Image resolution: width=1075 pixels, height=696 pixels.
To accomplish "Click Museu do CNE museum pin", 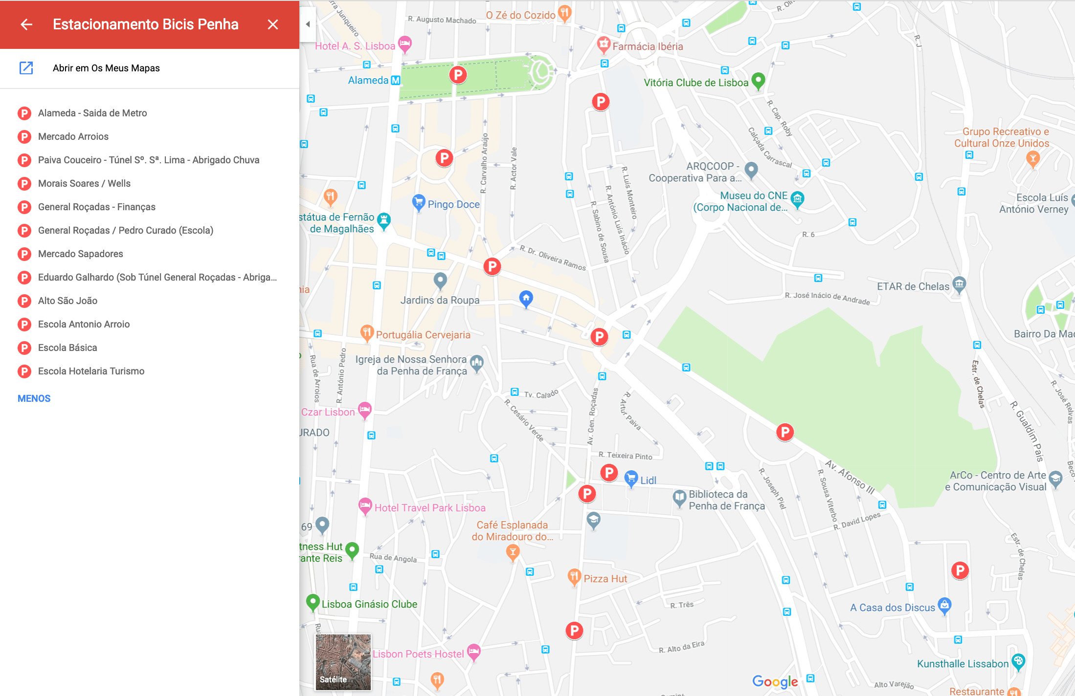I will [x=798, y=199].
